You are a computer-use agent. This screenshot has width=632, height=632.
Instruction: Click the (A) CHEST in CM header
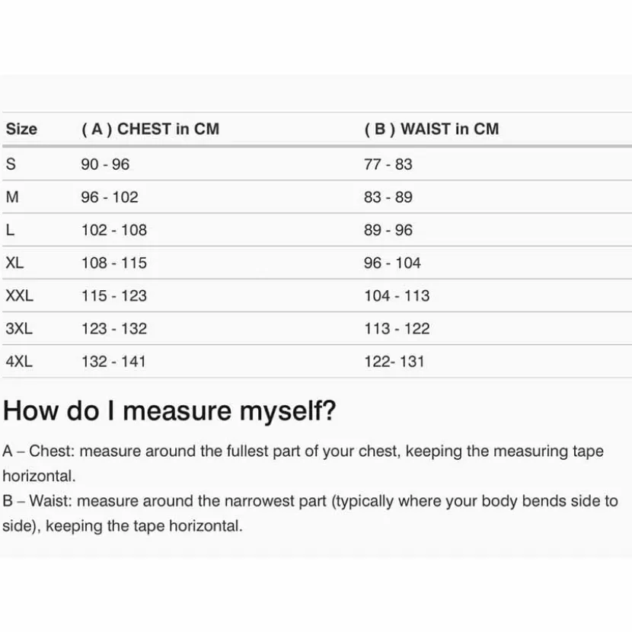point(150,129)
